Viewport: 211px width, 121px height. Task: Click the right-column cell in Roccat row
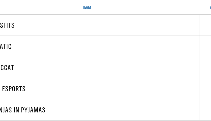[x=205, y=68]
